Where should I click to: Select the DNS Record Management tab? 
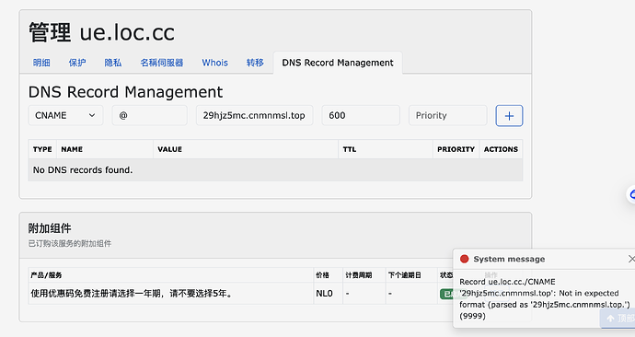pyautogui.click(x=338, y=63)
